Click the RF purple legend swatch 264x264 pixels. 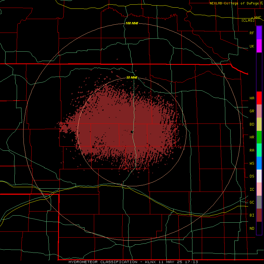click(259, 33)
